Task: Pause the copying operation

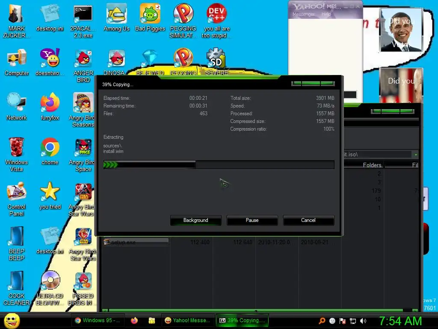Action: click(252, 220)
